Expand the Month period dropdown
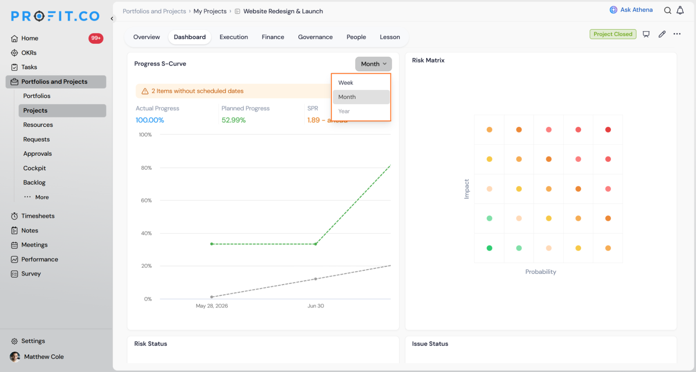The image size is (696, 372). (x=374, y=64)
